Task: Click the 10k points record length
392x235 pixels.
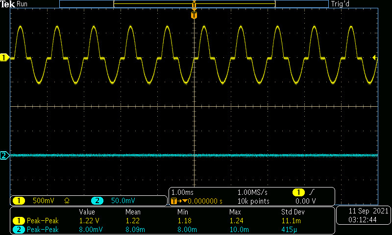Action: point(253,201)
